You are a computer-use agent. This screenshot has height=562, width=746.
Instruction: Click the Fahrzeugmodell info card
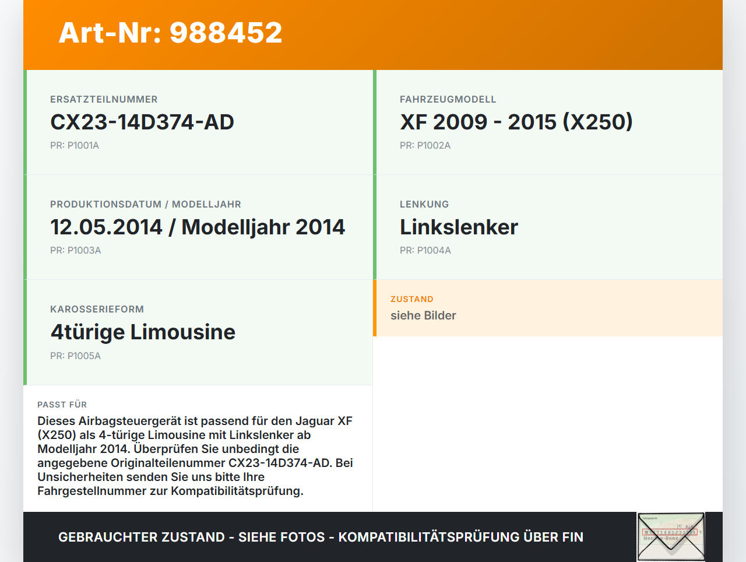[x=548, y=122]
